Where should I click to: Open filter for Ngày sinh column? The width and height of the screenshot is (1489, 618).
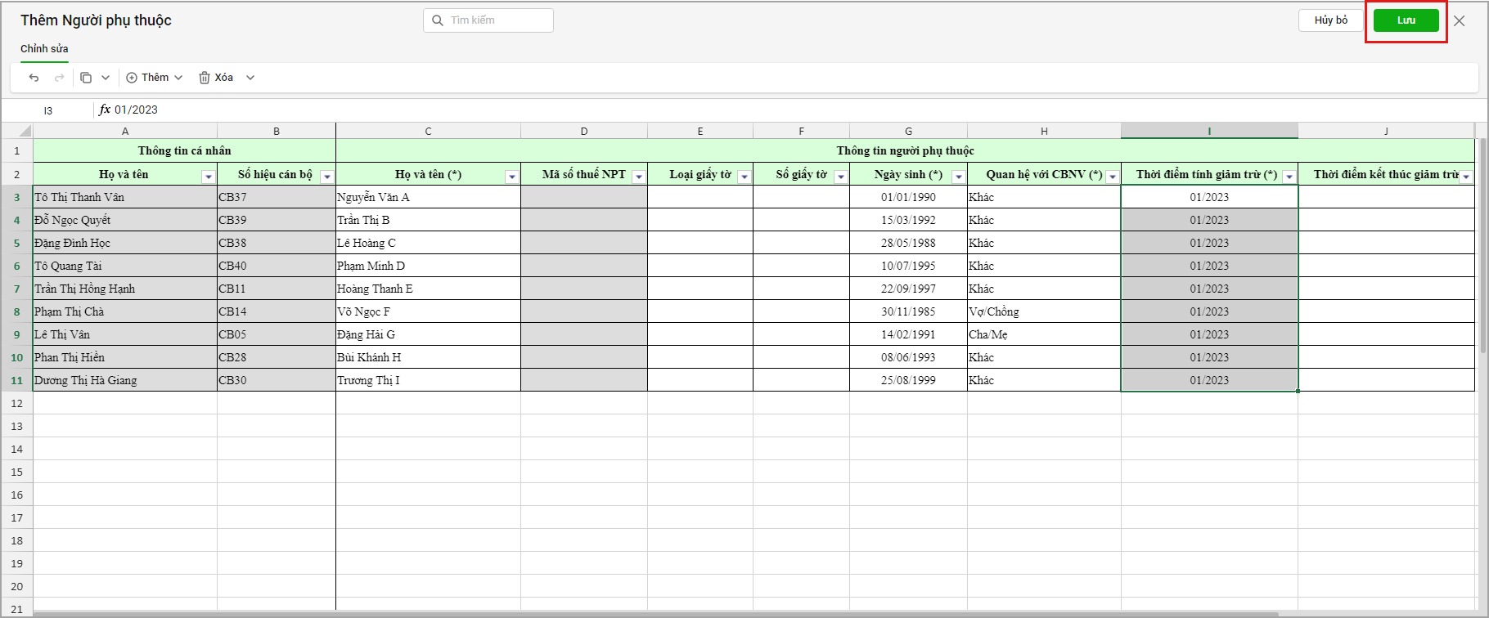[957, 177]
